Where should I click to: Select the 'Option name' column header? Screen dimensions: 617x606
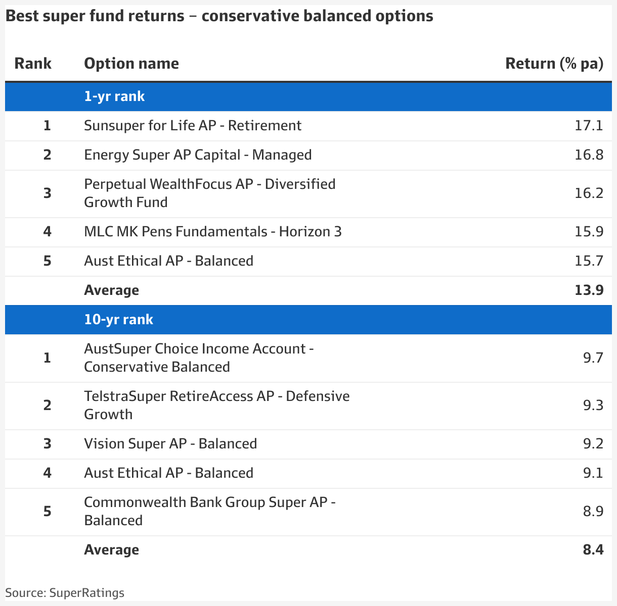click(x=131, y=64)
